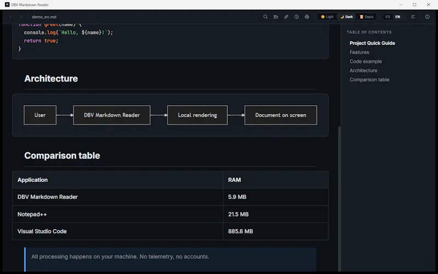This screenshot has height=274, width=438.
Task: Go to Architecture in table of contents
Action: [363, 71]
